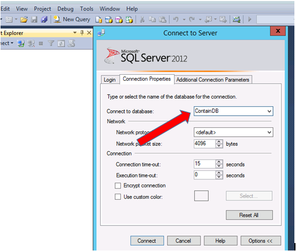The width and height of the screenshot is (296, 251).
Task: Open Additional Connection Parameters tab
Action: 213,80
